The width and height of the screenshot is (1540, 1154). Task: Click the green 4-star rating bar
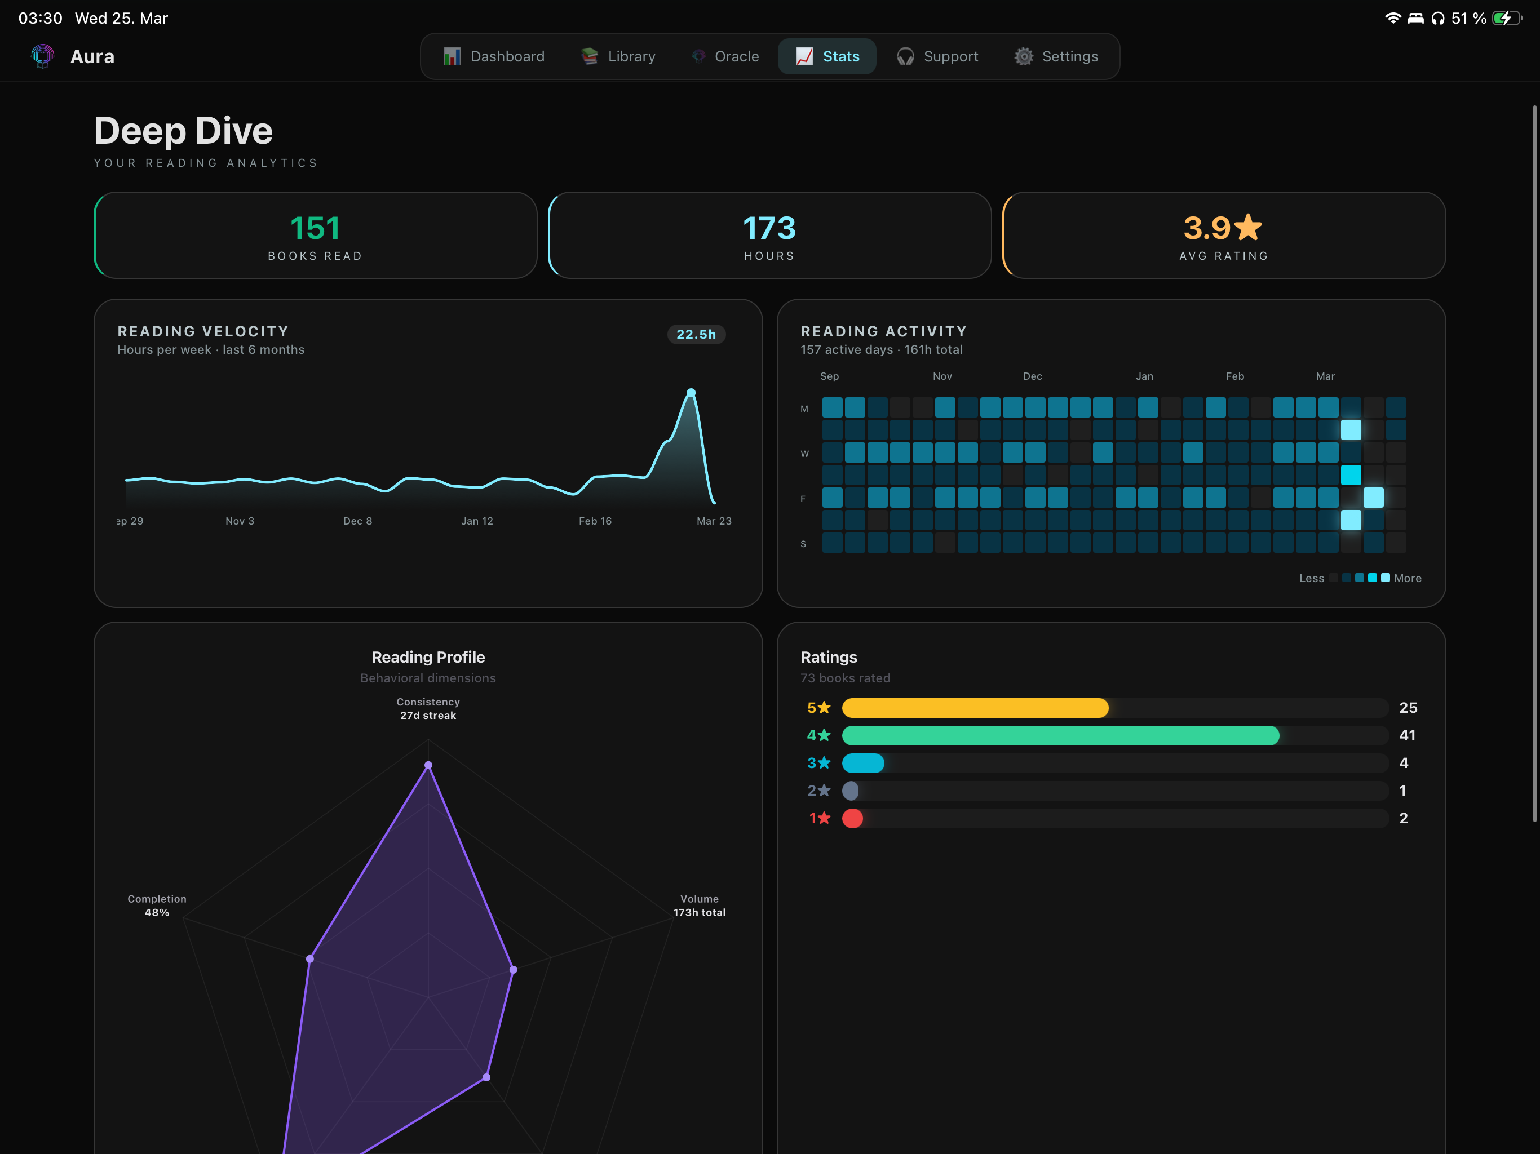(x=1060, y=736)
